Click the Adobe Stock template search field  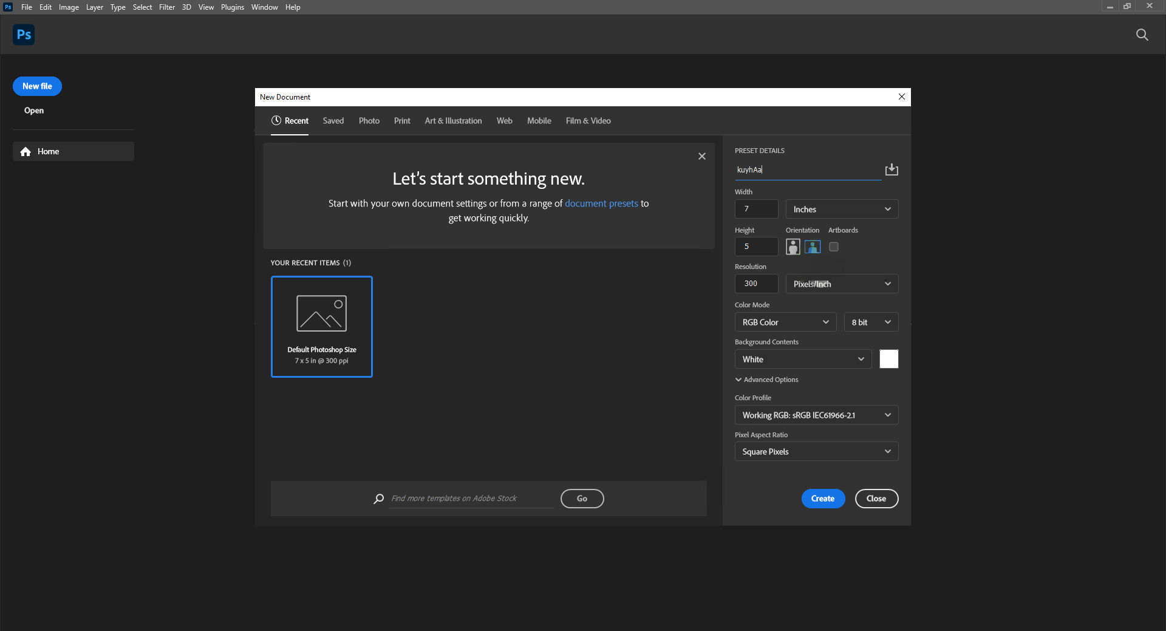(x=471, y=499)
